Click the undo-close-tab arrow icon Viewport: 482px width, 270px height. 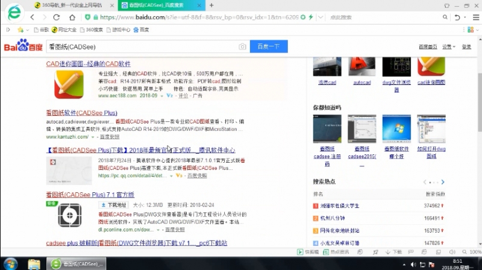(457, 17)
